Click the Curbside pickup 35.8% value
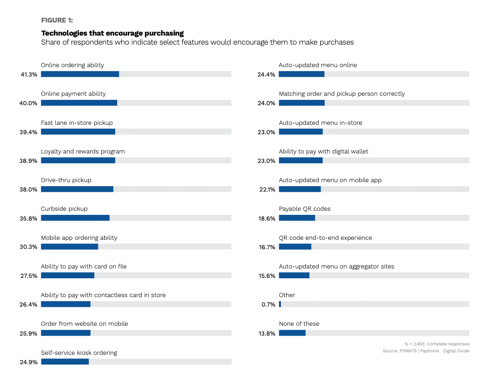The image size is (495, 390). tap(29, 219)
